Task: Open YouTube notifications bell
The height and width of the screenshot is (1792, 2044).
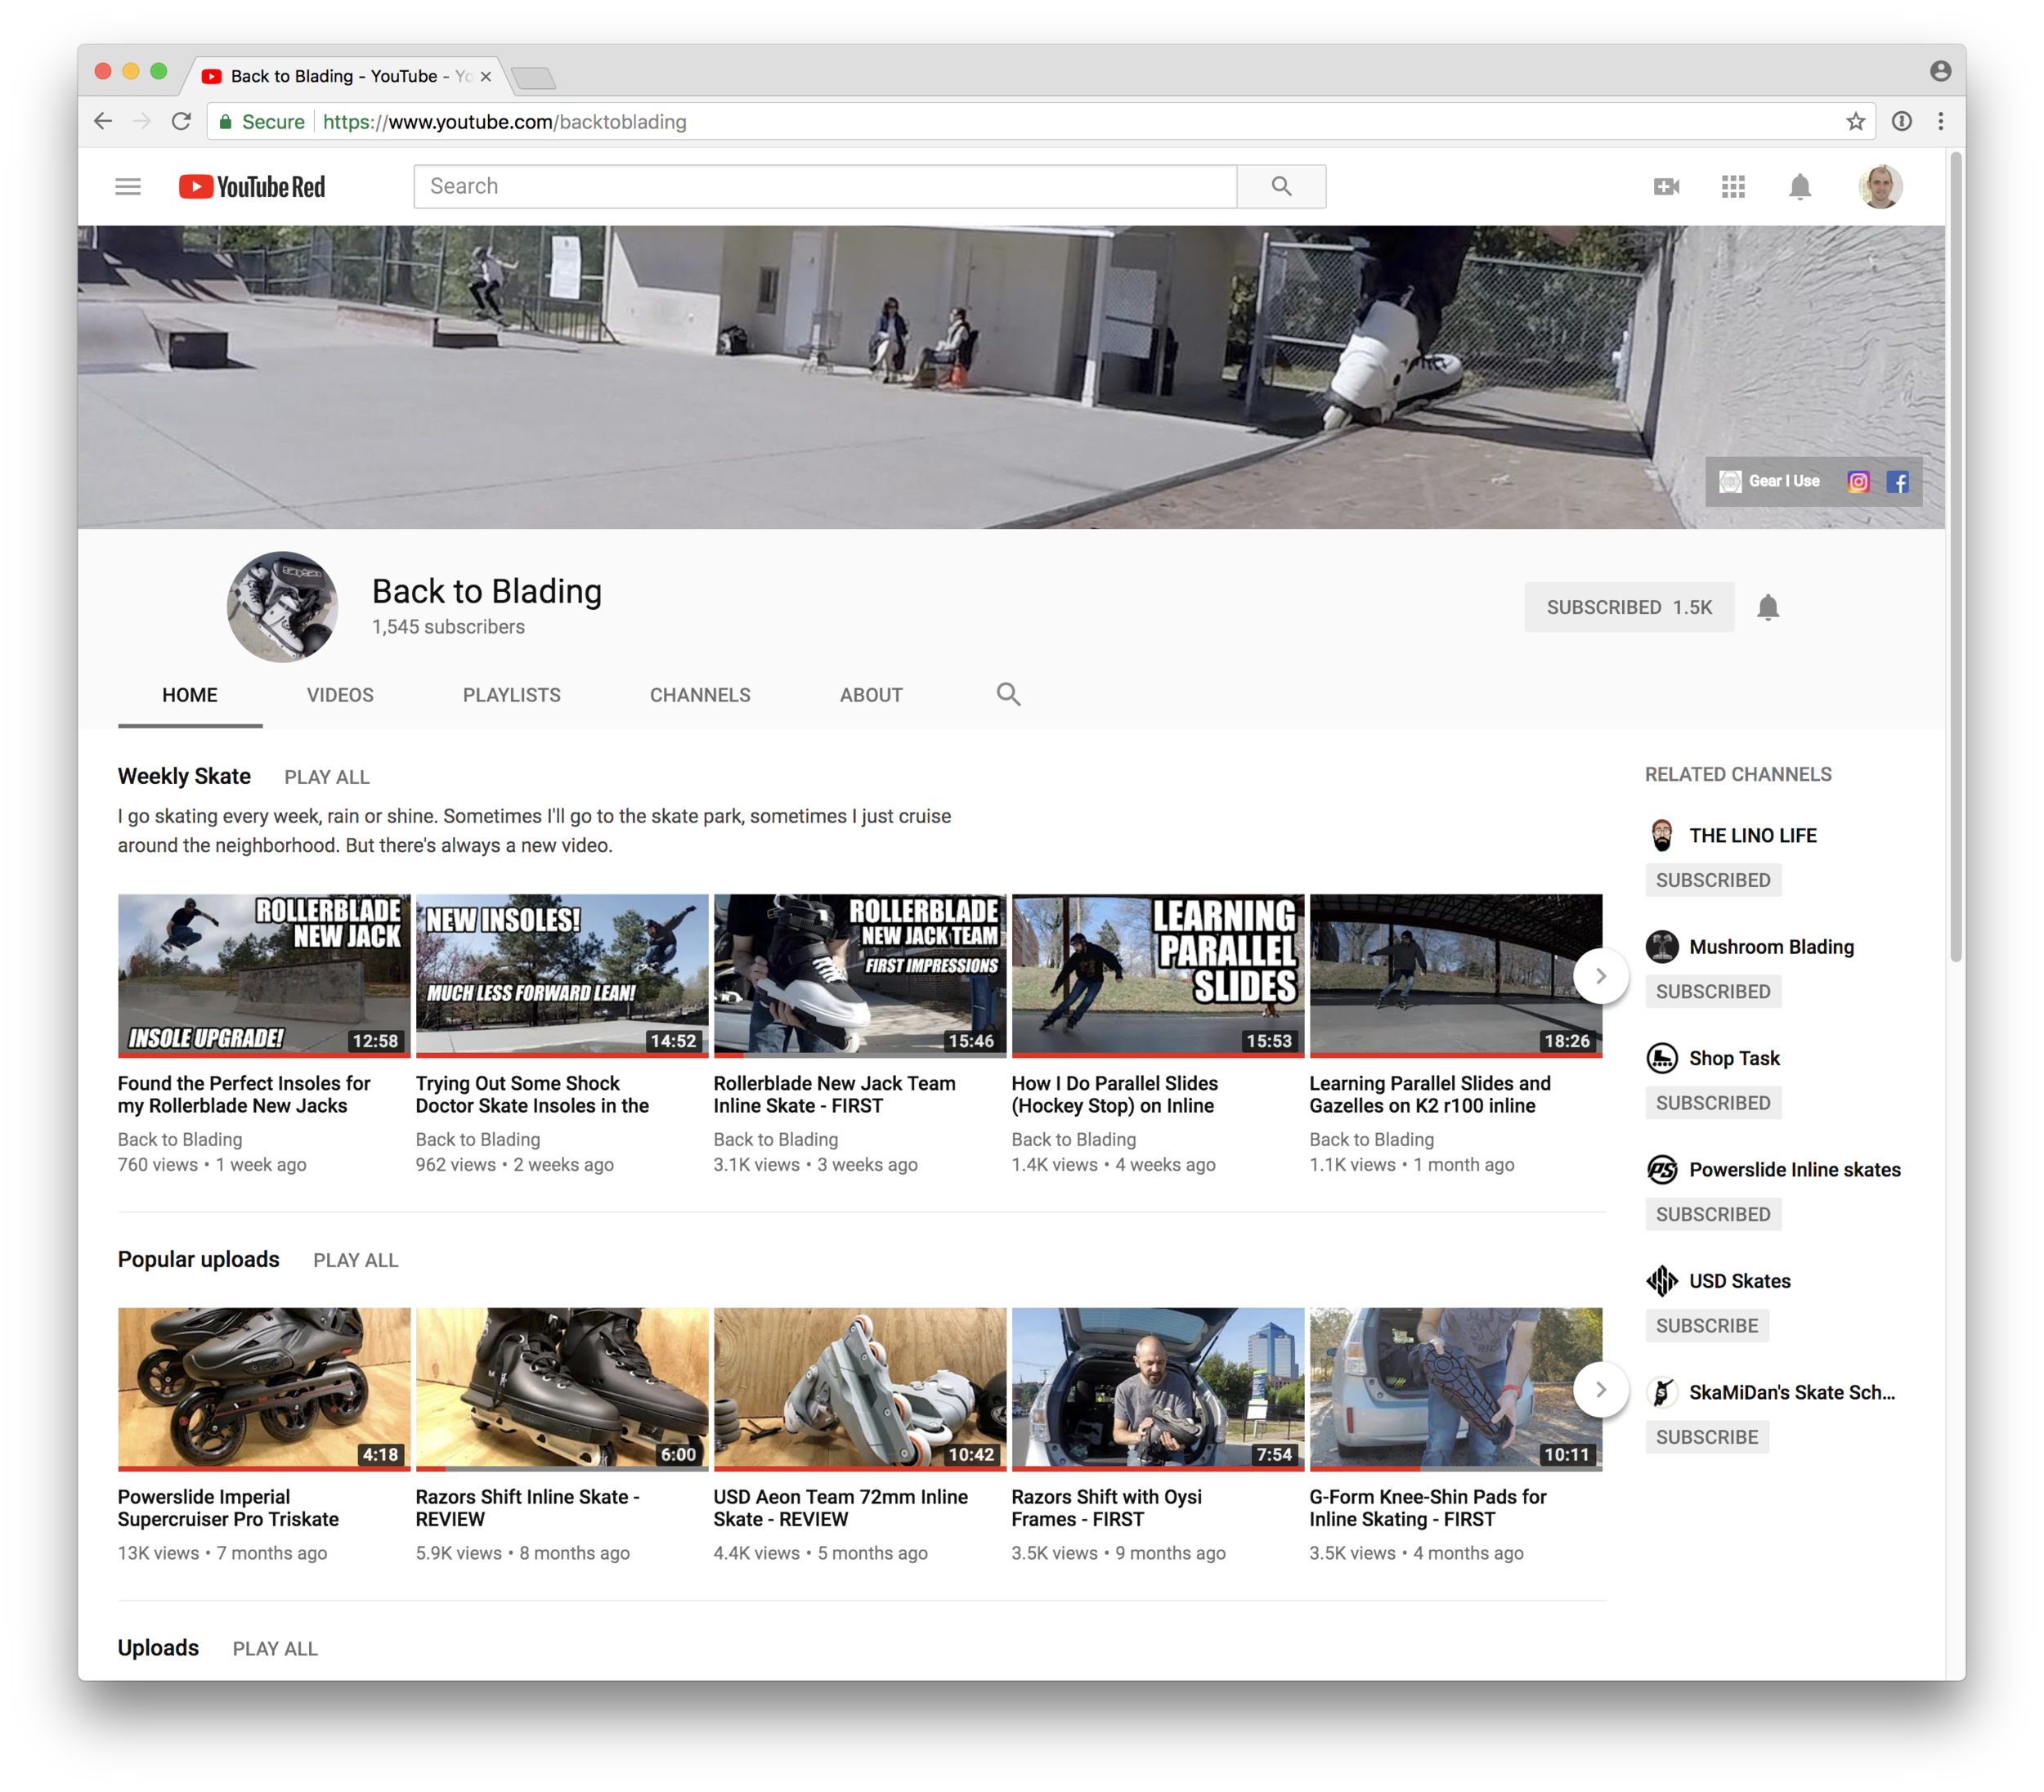Action: 1801,186
